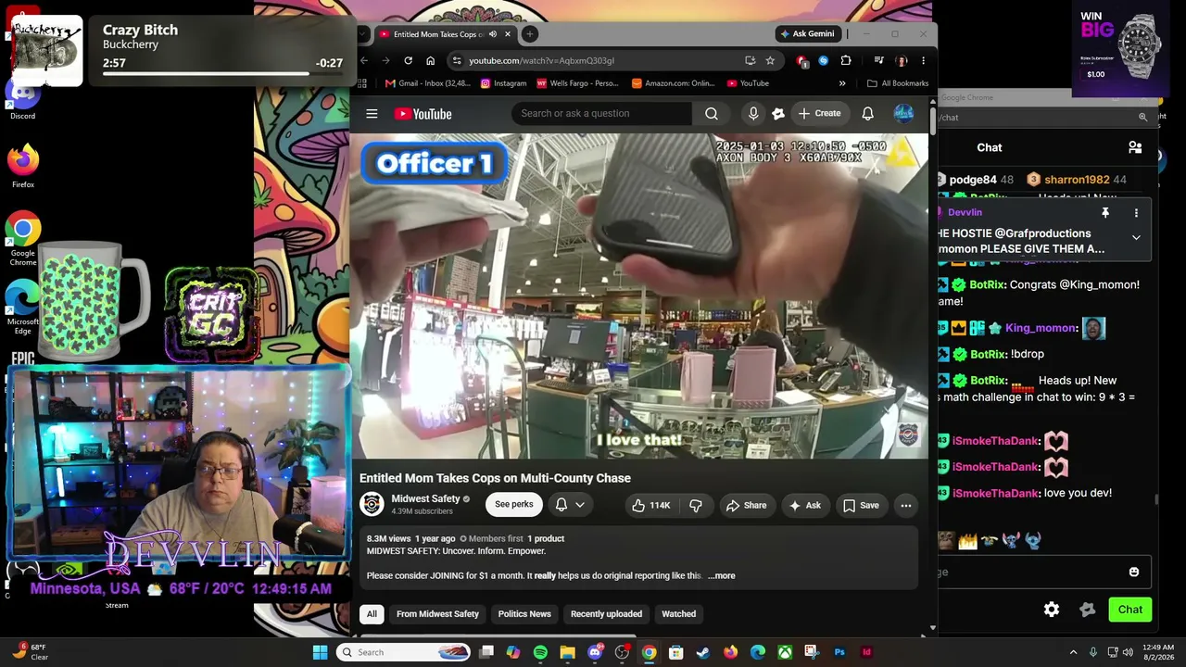Seek the Crazy Bitch song progress bar
The image size is (1186, 667).
coord(222,73)
